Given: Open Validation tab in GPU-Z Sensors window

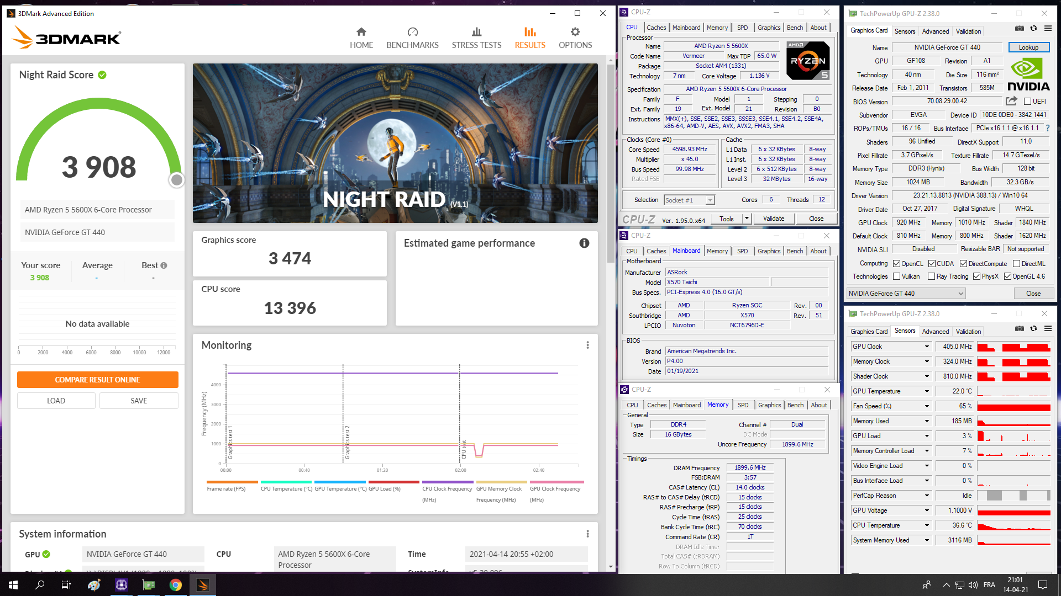Looking at the screenshot, I should click(x=968, y=332).
